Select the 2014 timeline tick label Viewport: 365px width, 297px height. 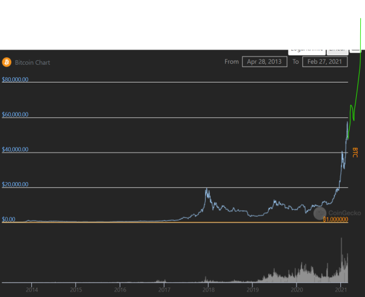point(32,289)
